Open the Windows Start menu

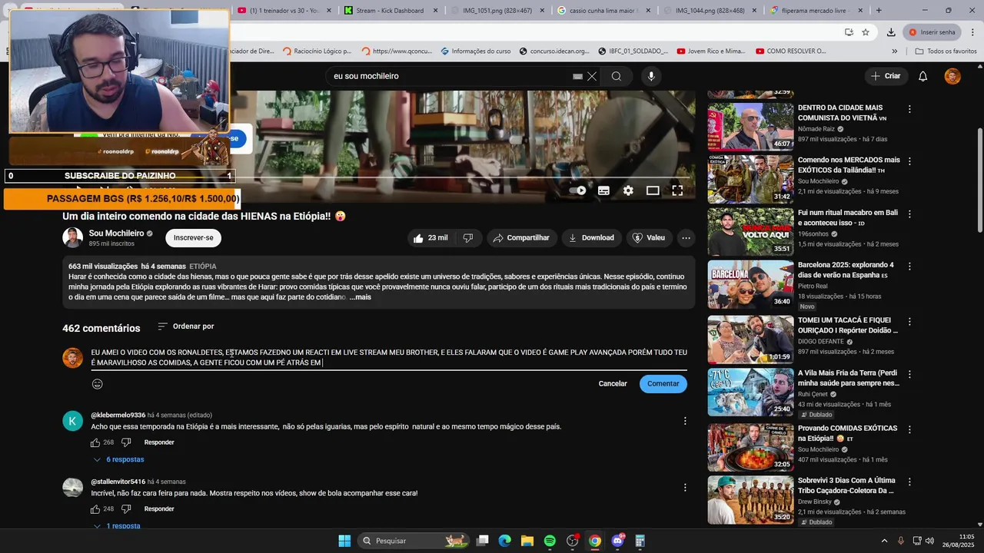(x=344, y=541)
